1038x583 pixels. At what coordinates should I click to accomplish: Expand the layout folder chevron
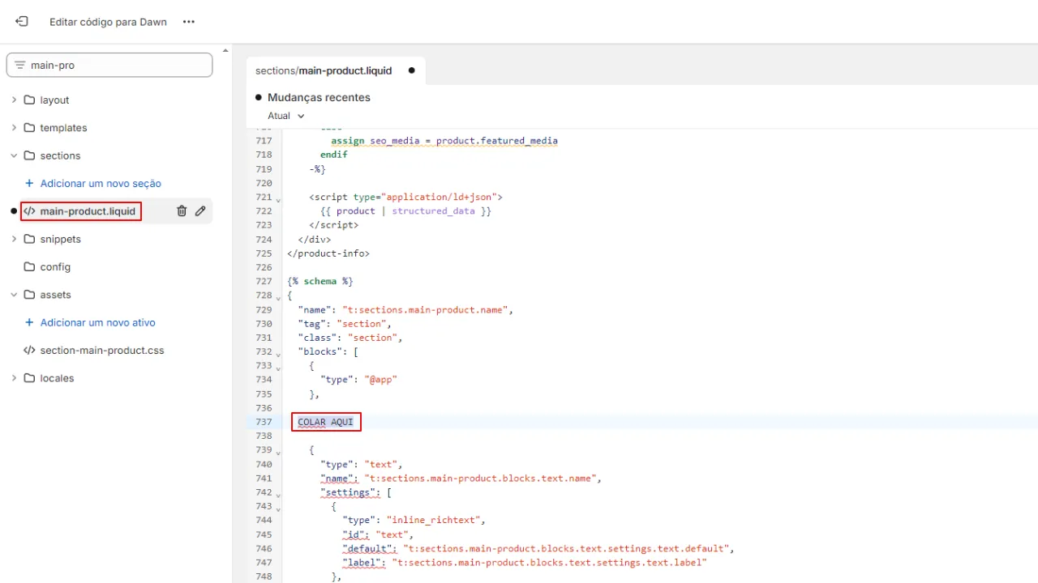pos(14,100)
